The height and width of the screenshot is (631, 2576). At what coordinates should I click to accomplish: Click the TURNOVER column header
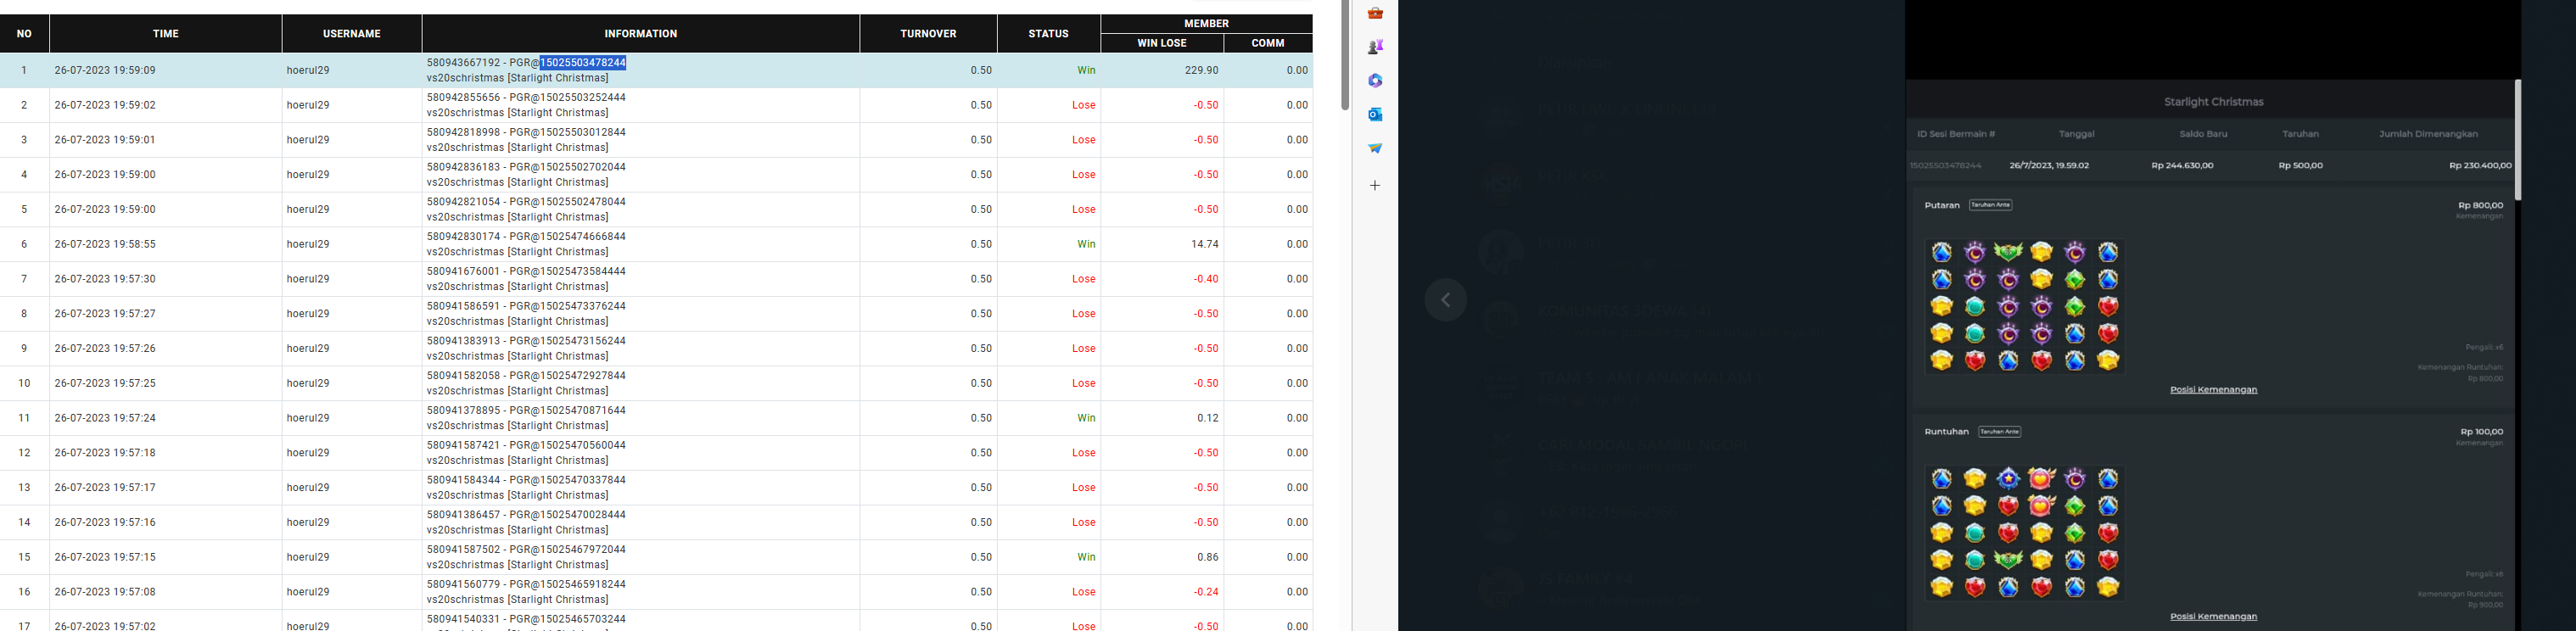coord(928,34)
